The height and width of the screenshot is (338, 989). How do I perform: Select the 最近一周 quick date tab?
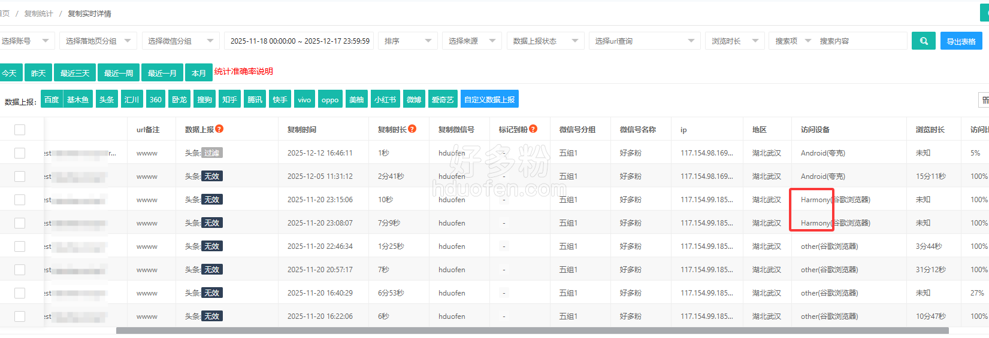click(119, 73)
